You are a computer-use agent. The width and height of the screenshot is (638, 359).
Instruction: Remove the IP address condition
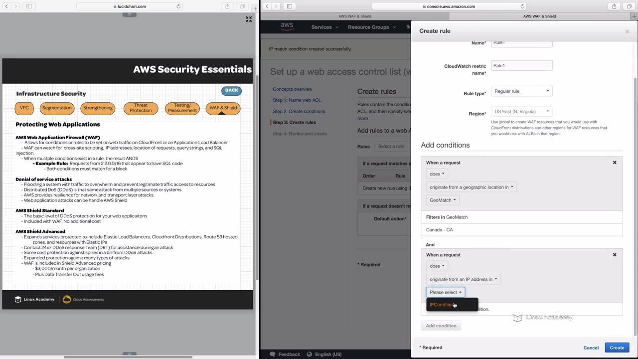pos(615,255)
